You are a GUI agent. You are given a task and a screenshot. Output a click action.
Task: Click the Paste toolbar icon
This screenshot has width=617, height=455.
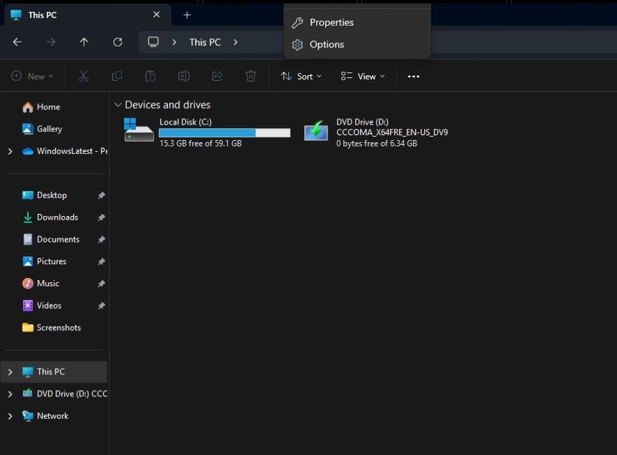coord(150,76)
